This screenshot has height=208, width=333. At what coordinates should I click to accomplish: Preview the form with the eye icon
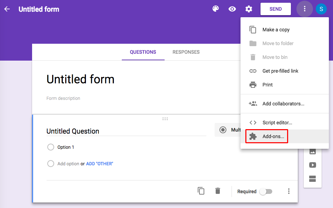232,9
